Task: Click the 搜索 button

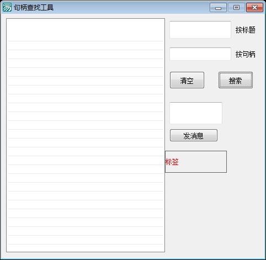Action: [x=236, y=80]
